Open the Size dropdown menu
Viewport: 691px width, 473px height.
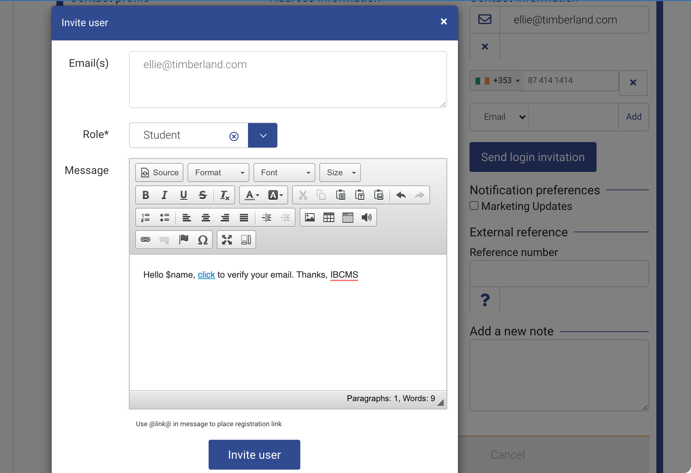340,173
